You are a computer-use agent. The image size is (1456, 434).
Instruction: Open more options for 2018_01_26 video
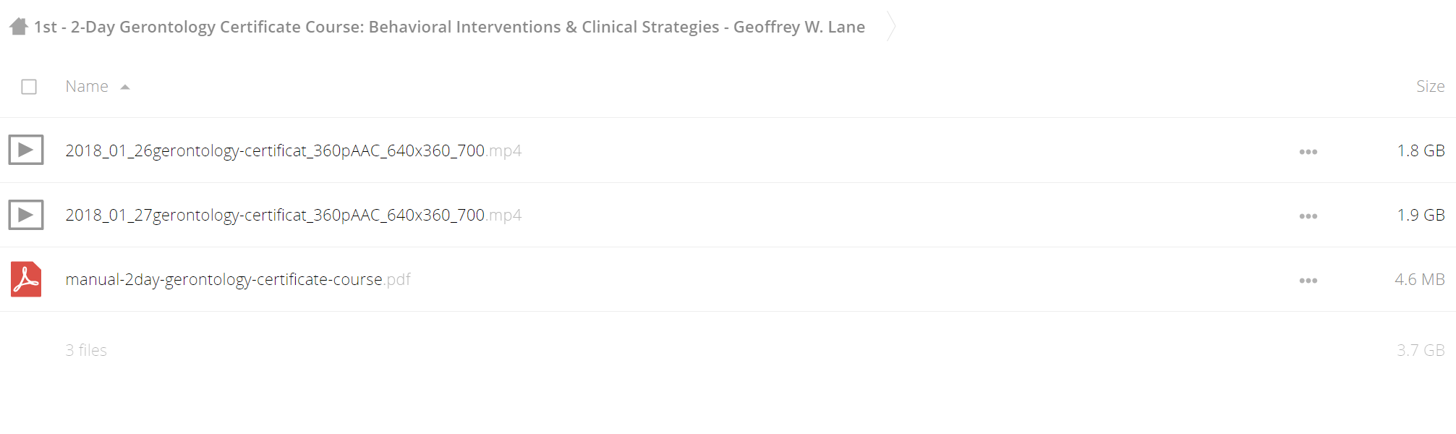tap(1308, 152)
